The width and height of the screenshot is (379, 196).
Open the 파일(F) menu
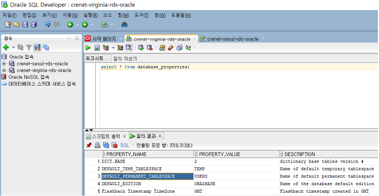(10, 15)
